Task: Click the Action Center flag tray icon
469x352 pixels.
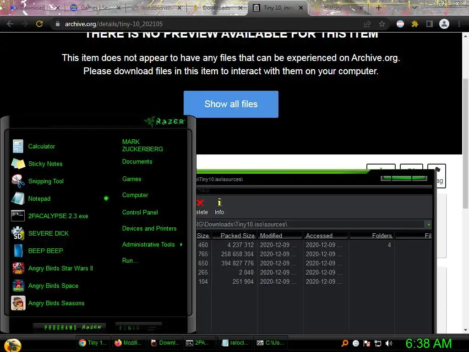Action: pos(367,343)
